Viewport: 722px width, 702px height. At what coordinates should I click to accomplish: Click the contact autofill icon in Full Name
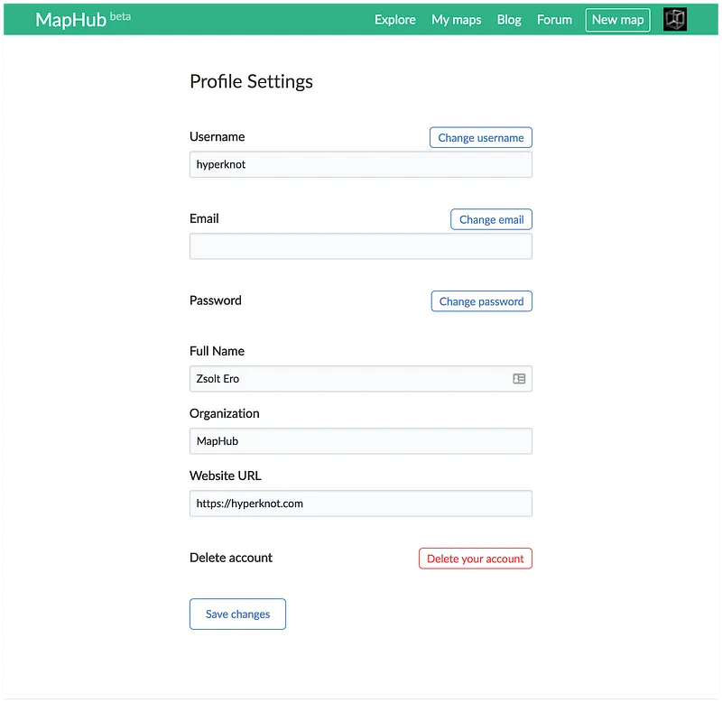coord(519,379)
